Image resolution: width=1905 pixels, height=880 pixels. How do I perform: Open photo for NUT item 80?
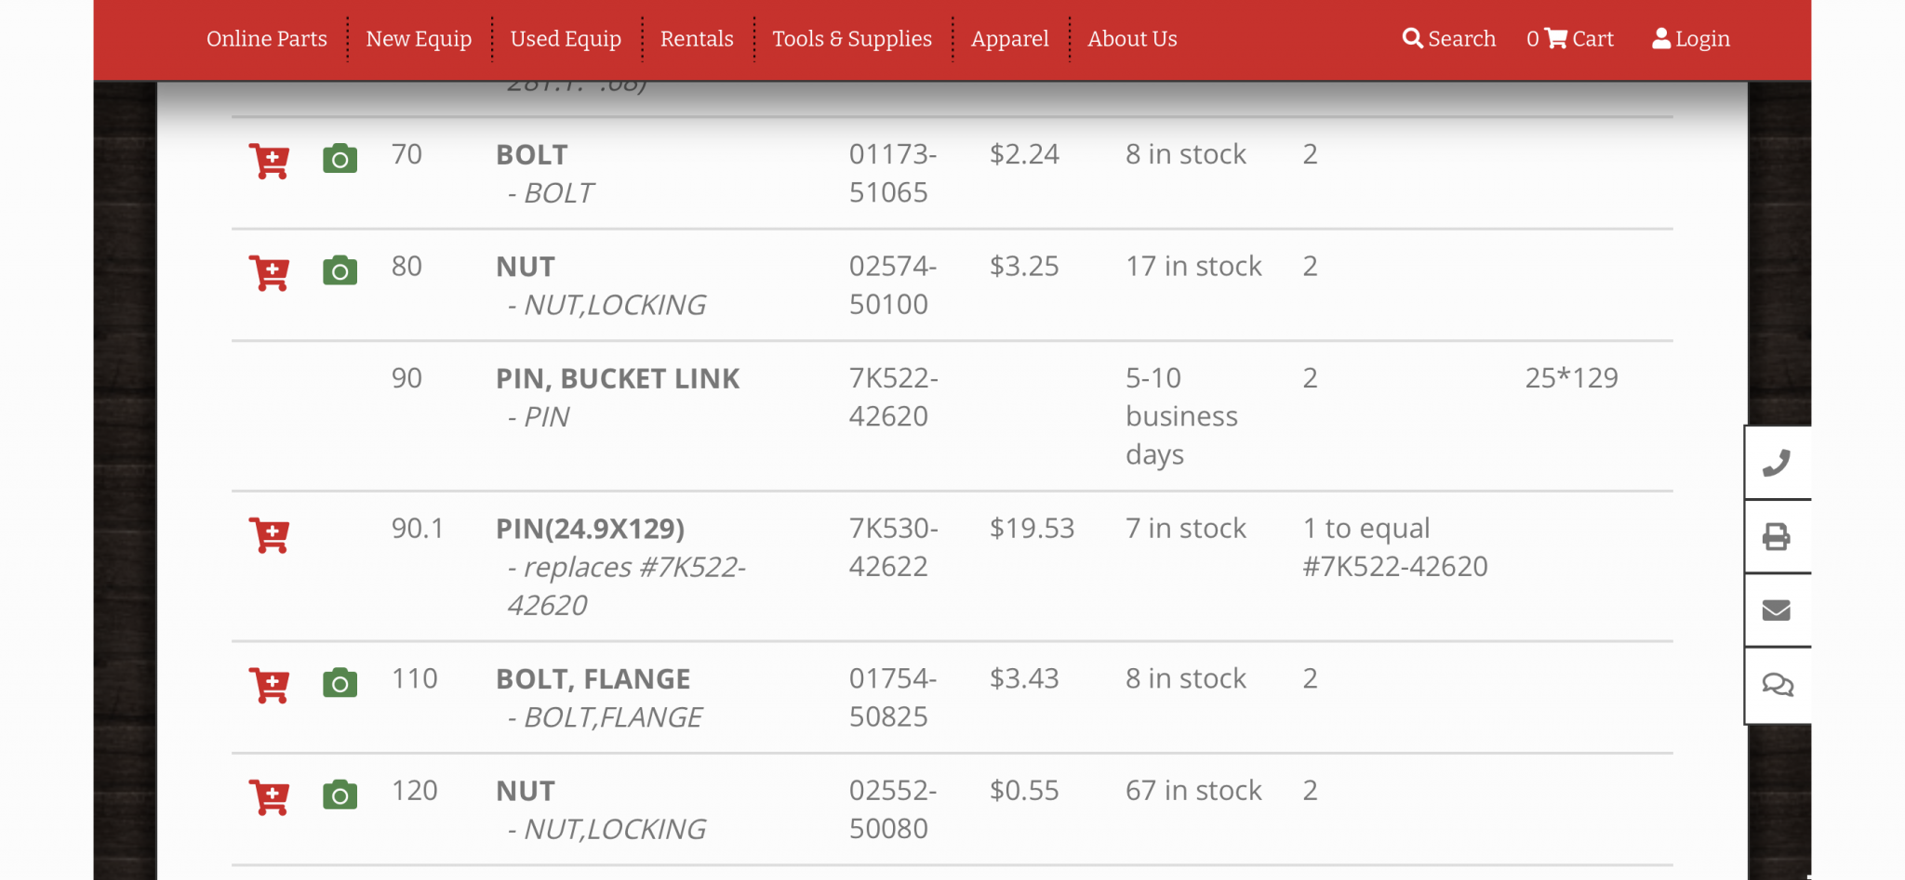tap(340, 270)
